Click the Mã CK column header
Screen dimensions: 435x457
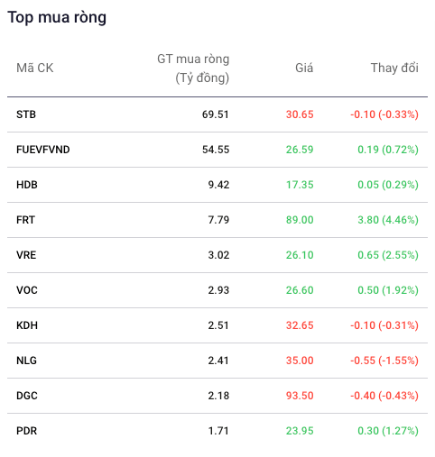(35, 69)
